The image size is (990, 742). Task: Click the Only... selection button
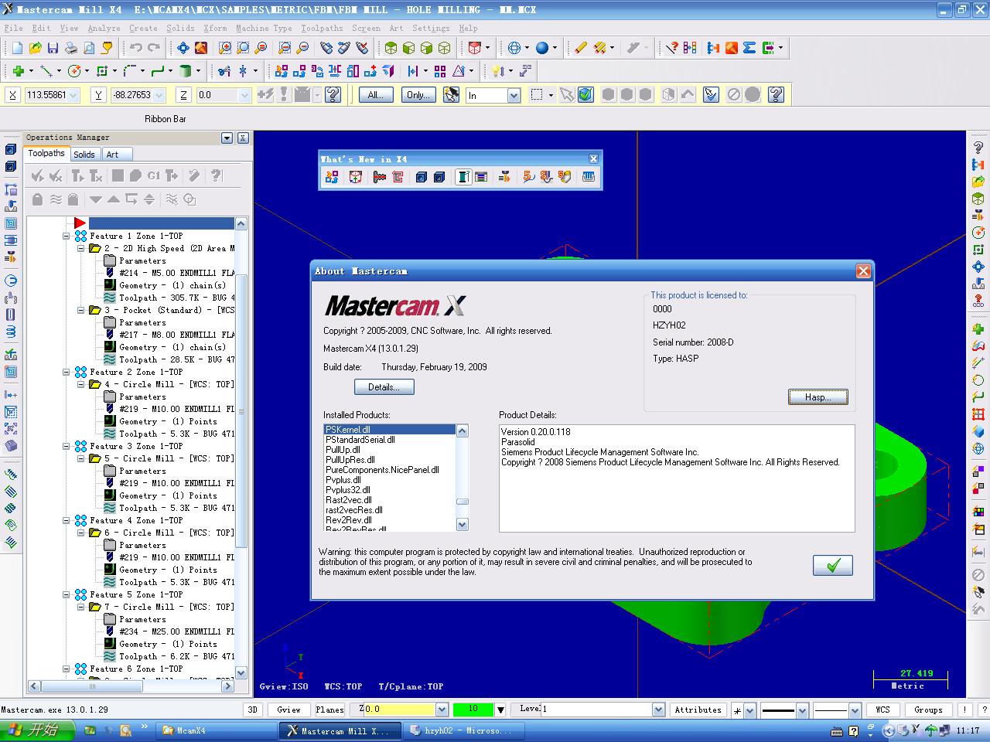[418, 95]
